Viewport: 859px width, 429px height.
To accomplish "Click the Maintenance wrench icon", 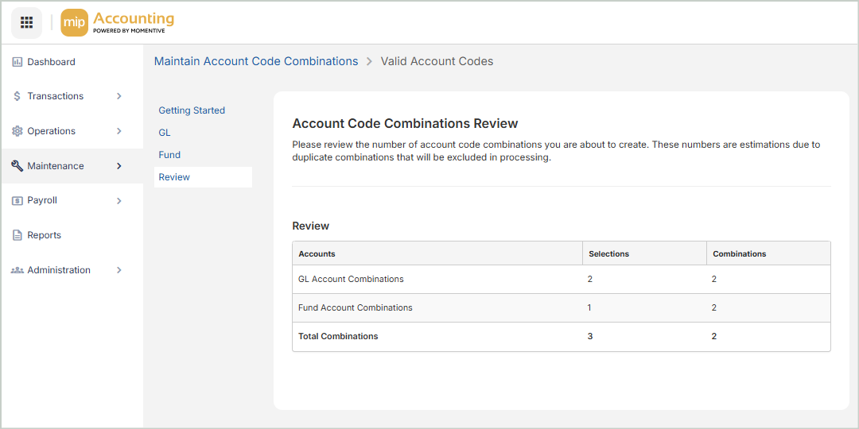I will (17, 166).
